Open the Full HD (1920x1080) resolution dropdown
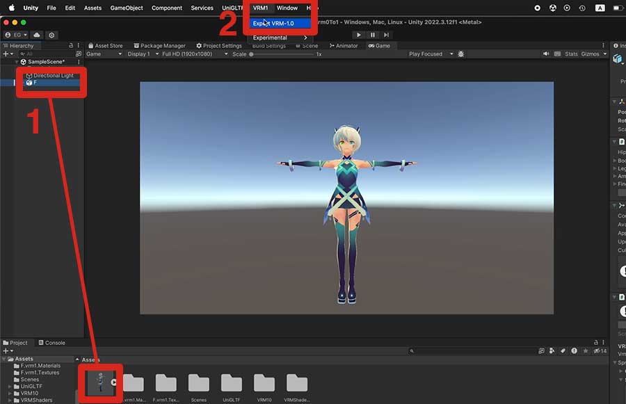This screenshot has width=626, height=404. pos(195,54)
